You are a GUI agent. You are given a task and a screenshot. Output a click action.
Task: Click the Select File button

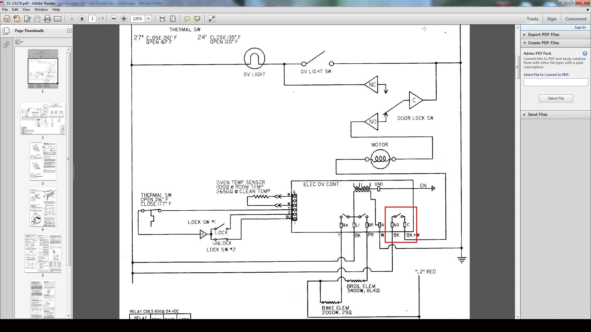coord(556,98)
